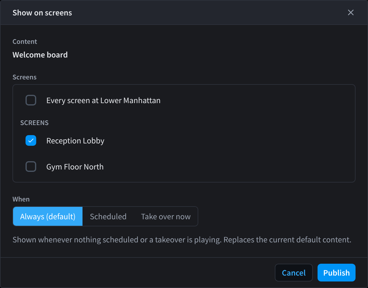Click the SCREENS group header

click(x=34, y=123)
